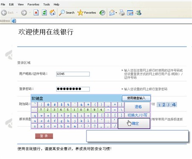Open the Tools menu
192x159 pixels.
coord(46,5)
